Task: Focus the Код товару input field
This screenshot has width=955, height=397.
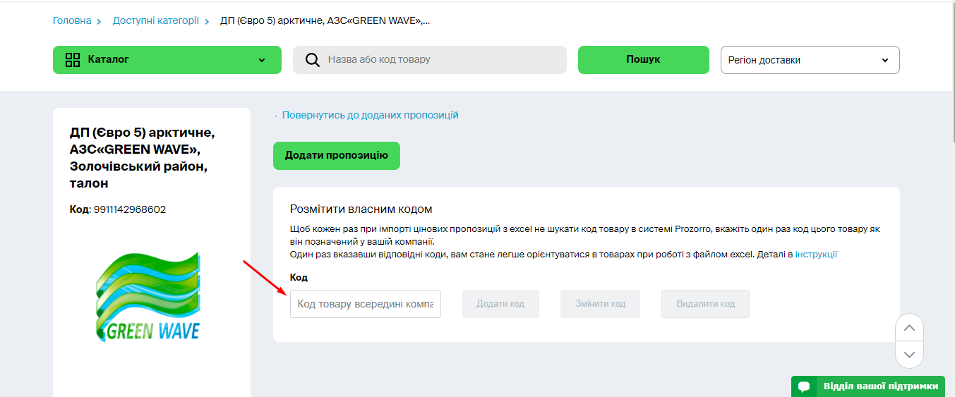Action: tap(365, 304)
